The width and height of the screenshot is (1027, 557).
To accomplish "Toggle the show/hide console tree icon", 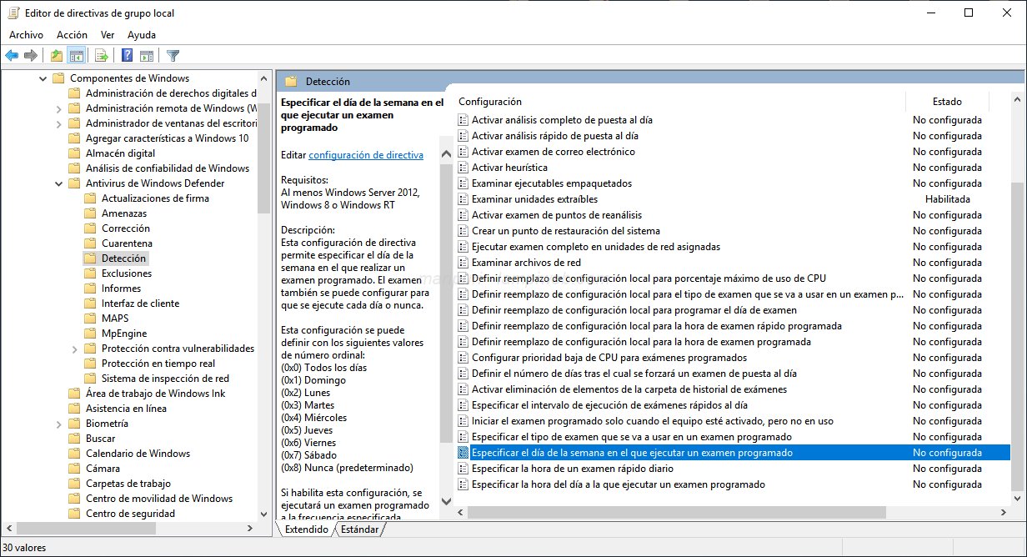I will (x=76, y=56).
